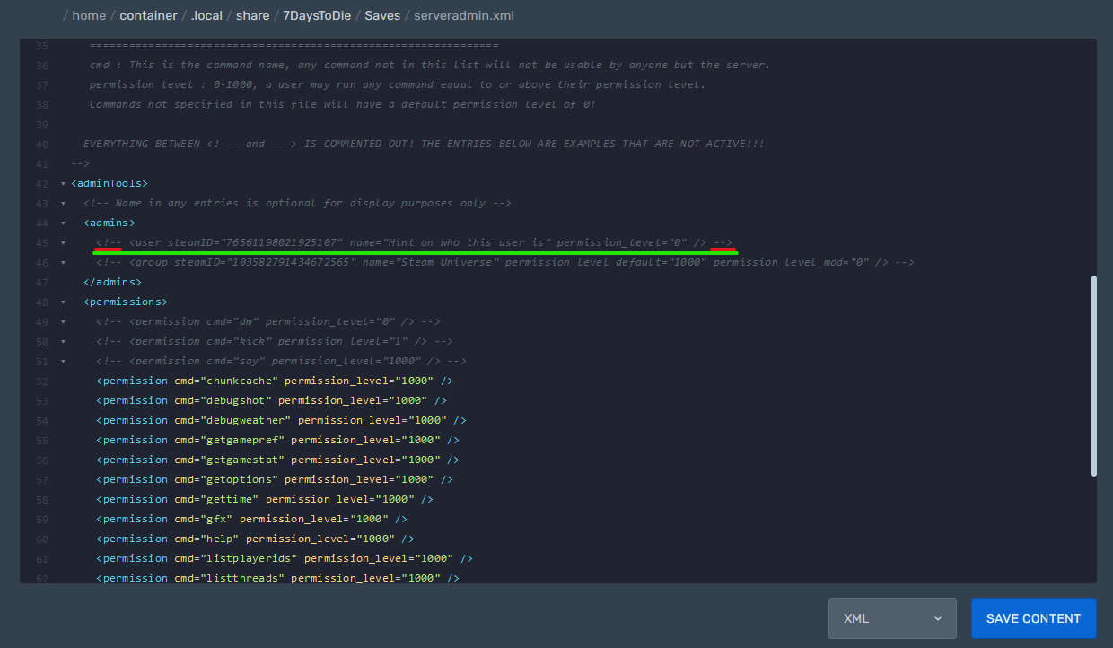Toggle fold arrow on line 46 group entry

click(62, 263)
